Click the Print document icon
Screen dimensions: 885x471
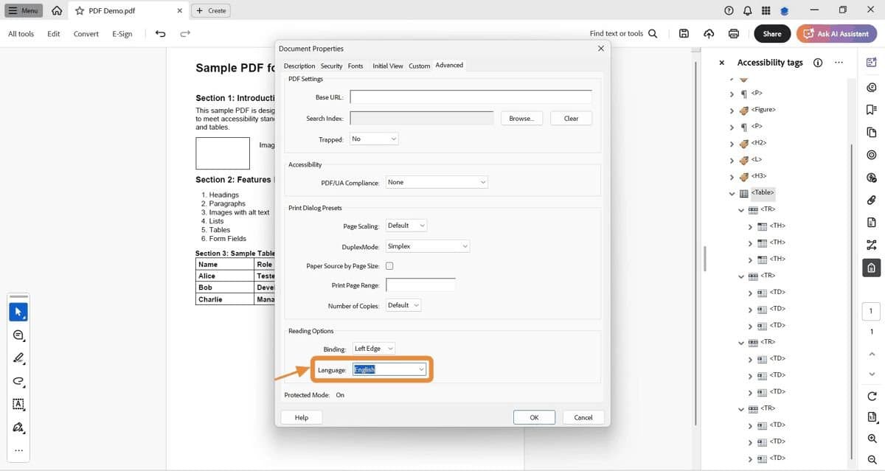click(733, 33)
